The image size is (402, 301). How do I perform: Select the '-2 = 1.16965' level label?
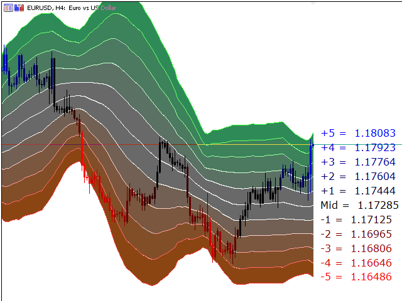pyautogui.click(x=356, y=234)
